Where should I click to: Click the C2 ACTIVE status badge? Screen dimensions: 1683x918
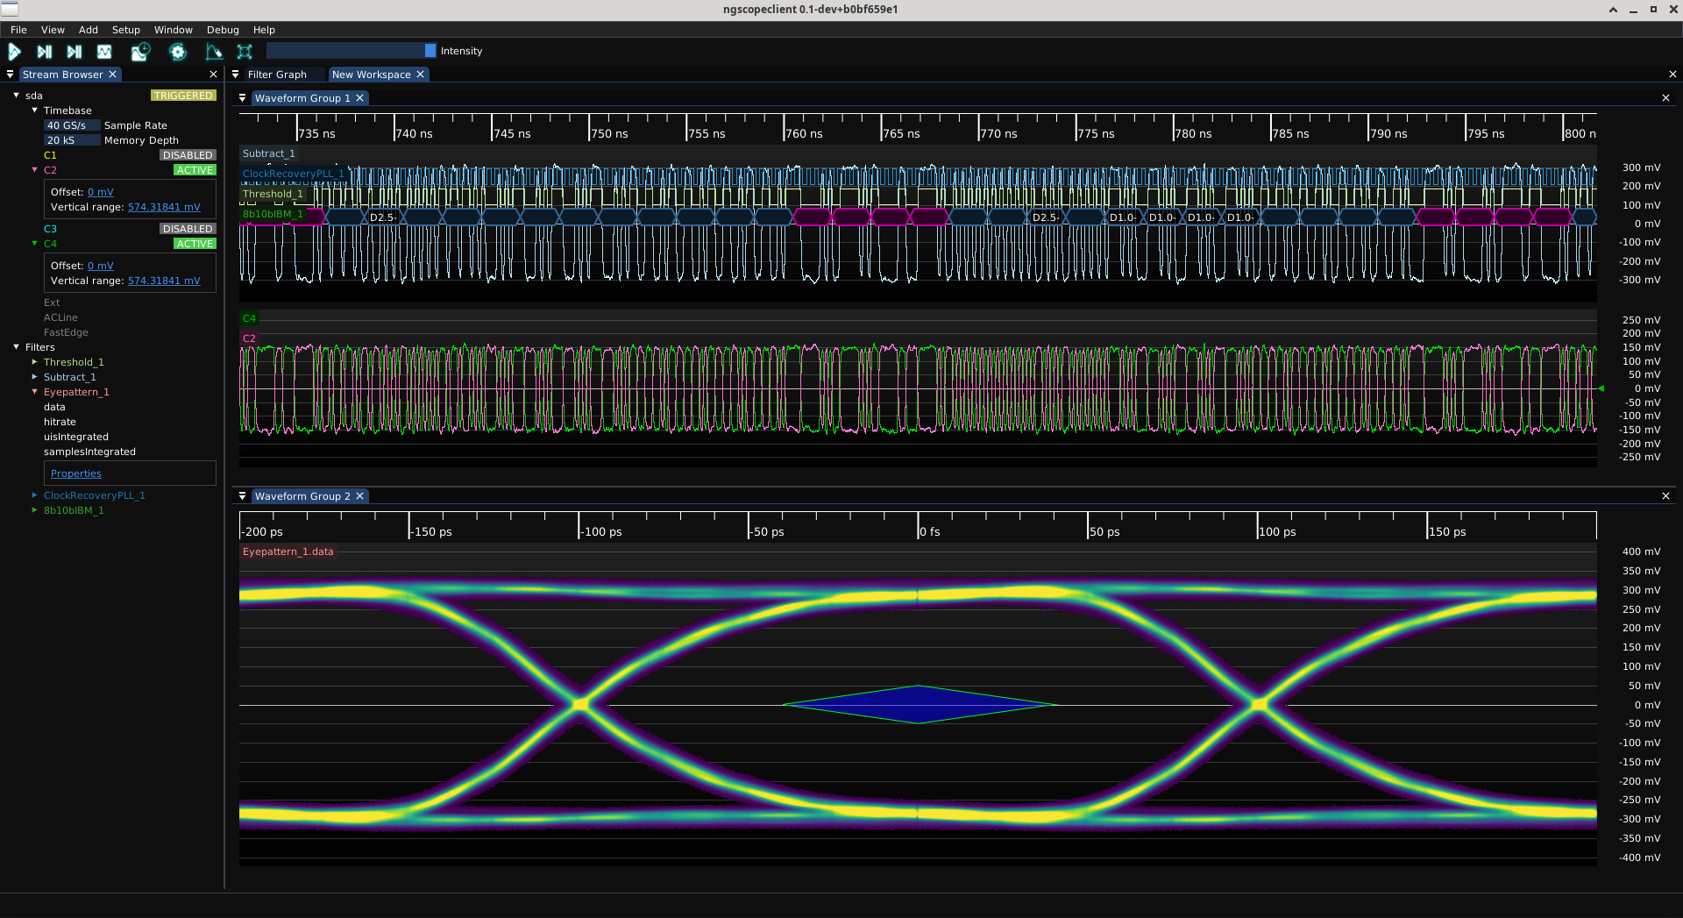coord(195,170)
